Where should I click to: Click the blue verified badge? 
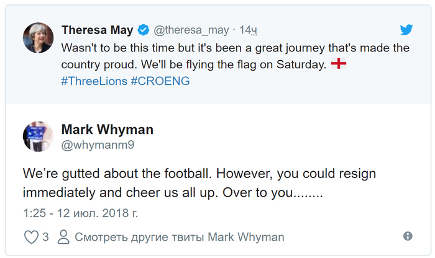click(x=143, y=30)
